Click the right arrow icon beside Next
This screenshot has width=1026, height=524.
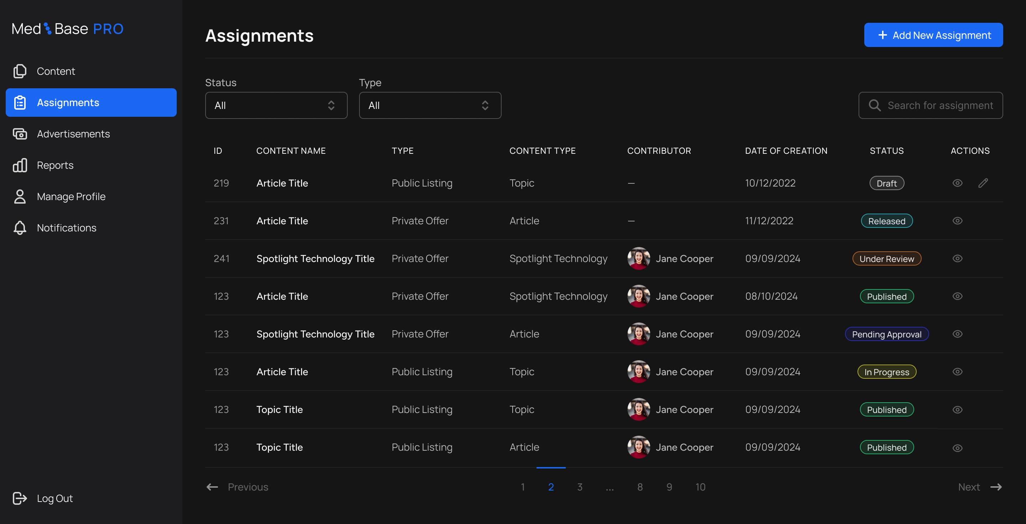coord(996,487)
